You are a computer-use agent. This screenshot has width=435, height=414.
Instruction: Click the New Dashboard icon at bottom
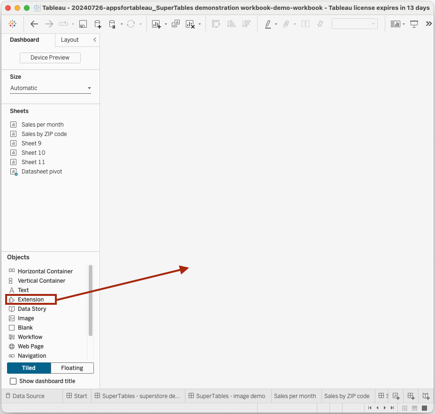(411, 396)
